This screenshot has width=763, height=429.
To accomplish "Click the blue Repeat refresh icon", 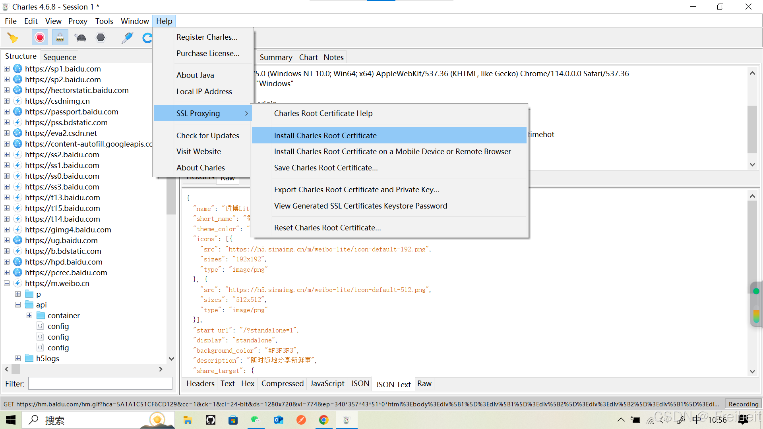I will point(147,38).
